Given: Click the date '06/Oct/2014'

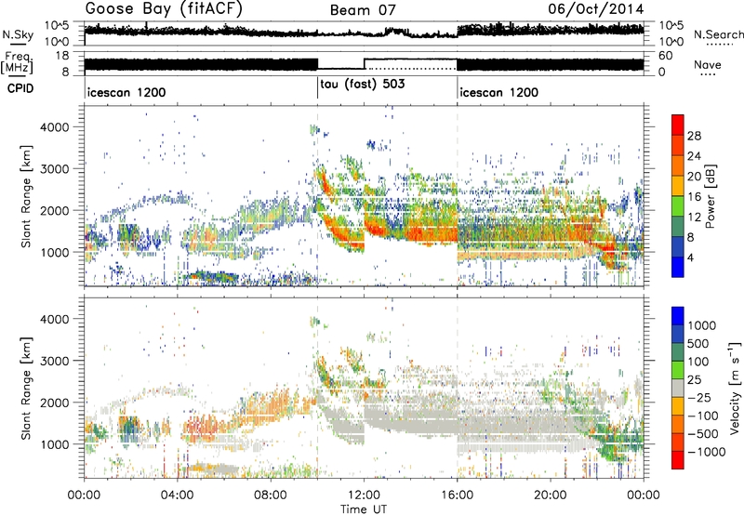Looking at the screenshot, I should 596,9.
